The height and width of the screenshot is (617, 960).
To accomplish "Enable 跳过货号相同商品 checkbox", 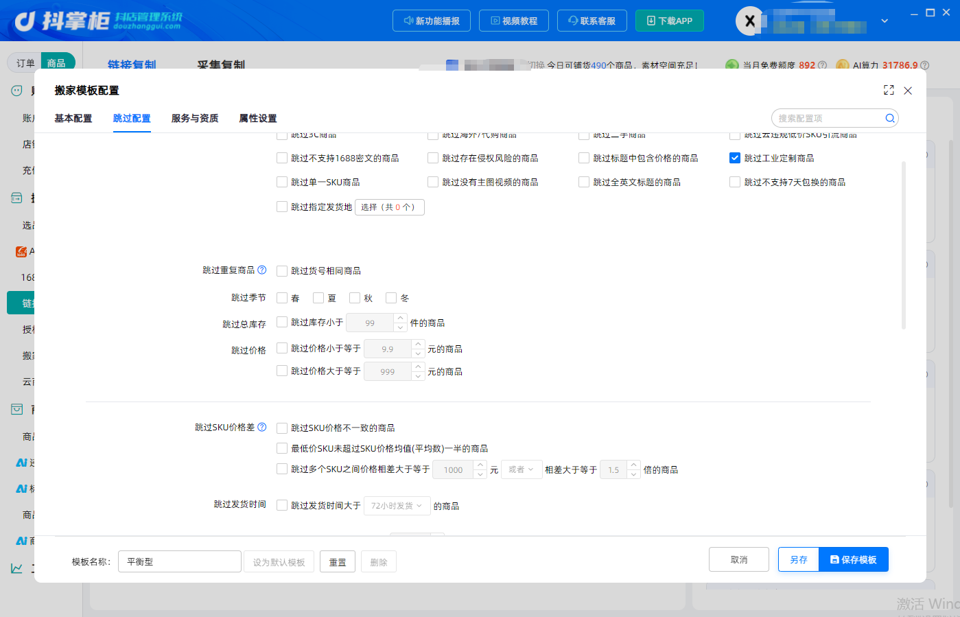I will 282,270.
